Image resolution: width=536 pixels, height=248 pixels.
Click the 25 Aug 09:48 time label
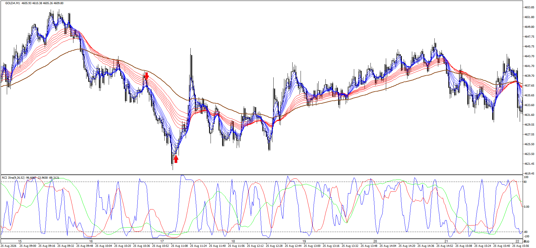[x=85, y=246]
